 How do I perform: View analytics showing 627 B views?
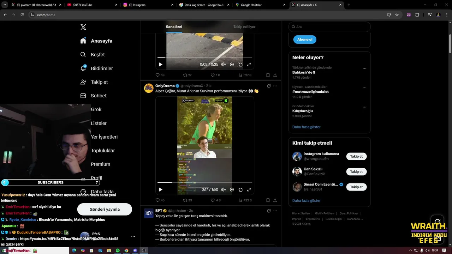245,75
